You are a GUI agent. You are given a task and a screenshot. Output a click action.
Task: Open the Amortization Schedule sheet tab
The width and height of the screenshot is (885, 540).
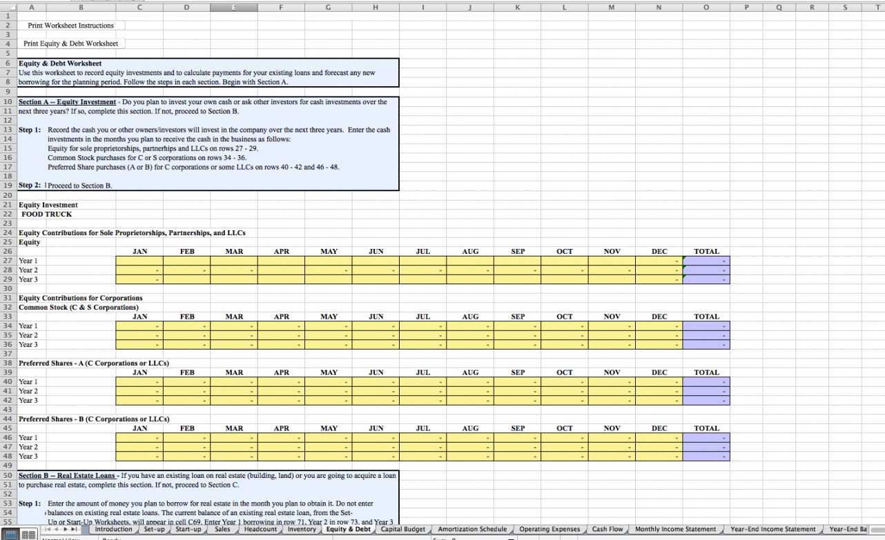tap(472, 530)
